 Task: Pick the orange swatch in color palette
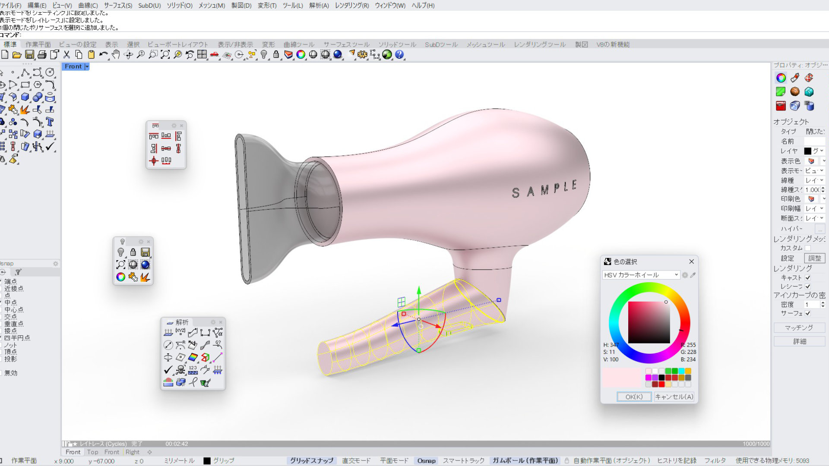click(688, 371)
